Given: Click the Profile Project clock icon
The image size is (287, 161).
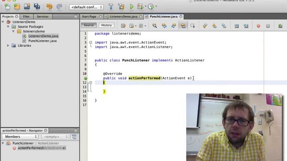Looking at the screenshot, I should pyautogui.click(x=151, y=7).
